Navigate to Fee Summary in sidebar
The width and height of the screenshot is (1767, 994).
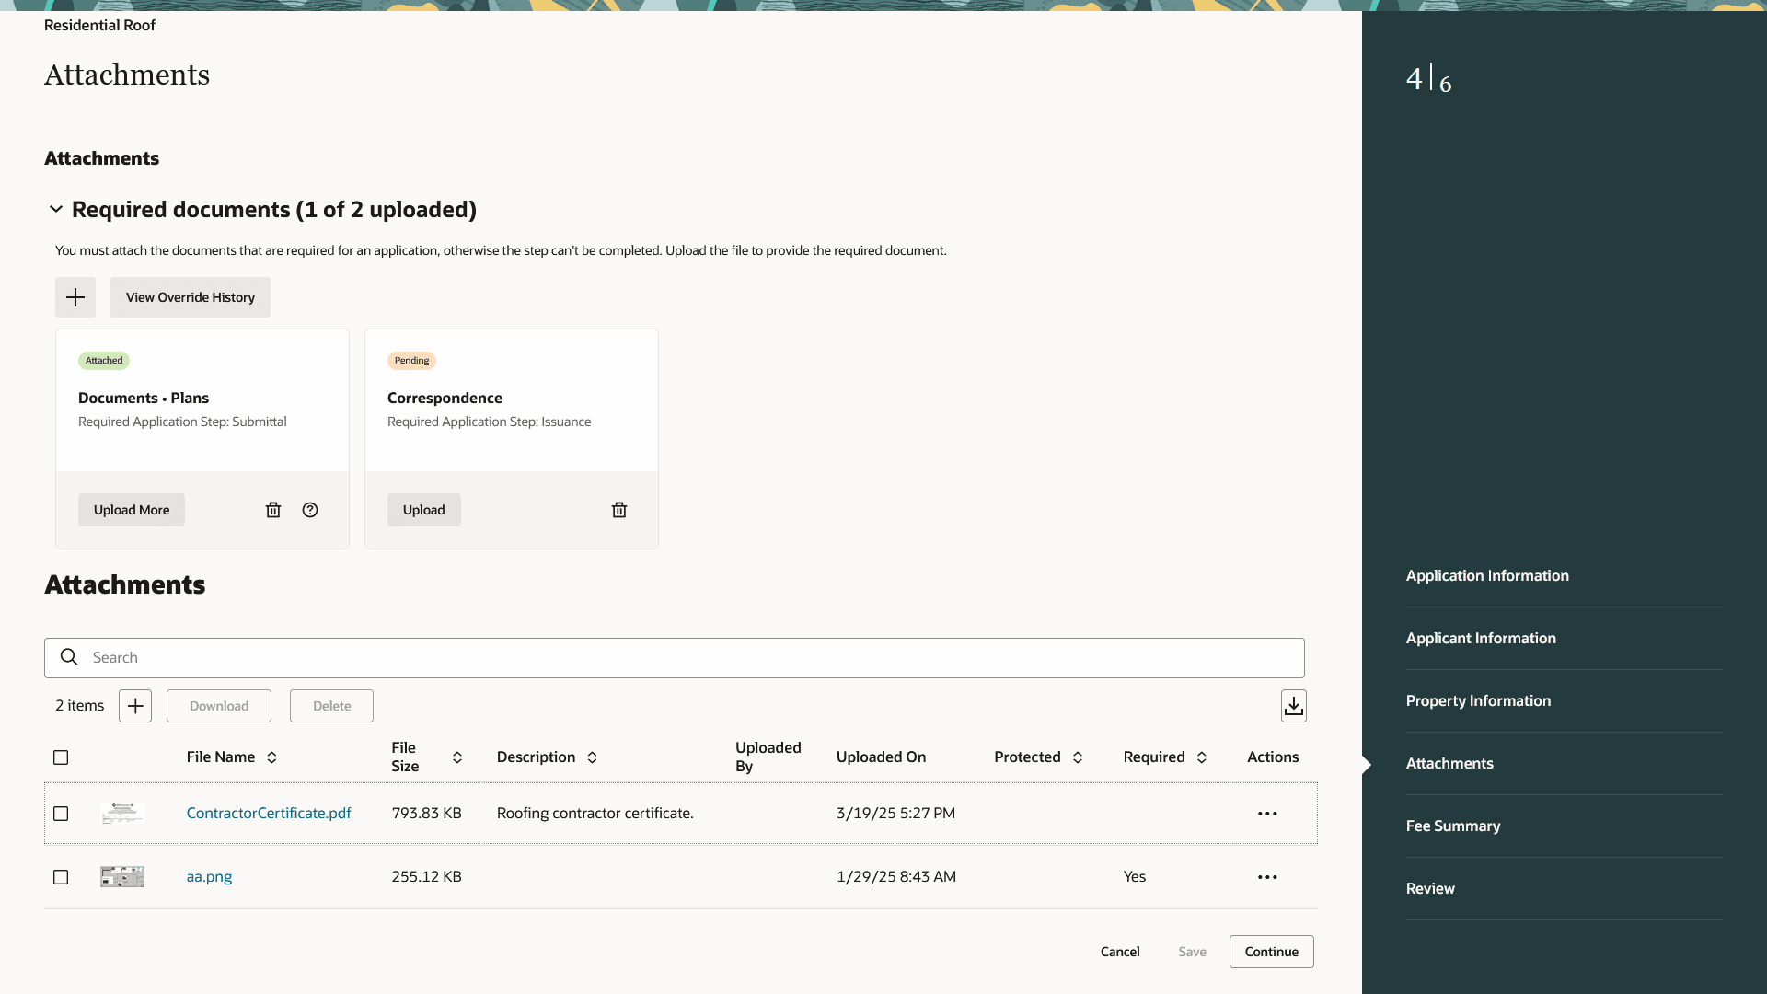tap(1452, 826)
